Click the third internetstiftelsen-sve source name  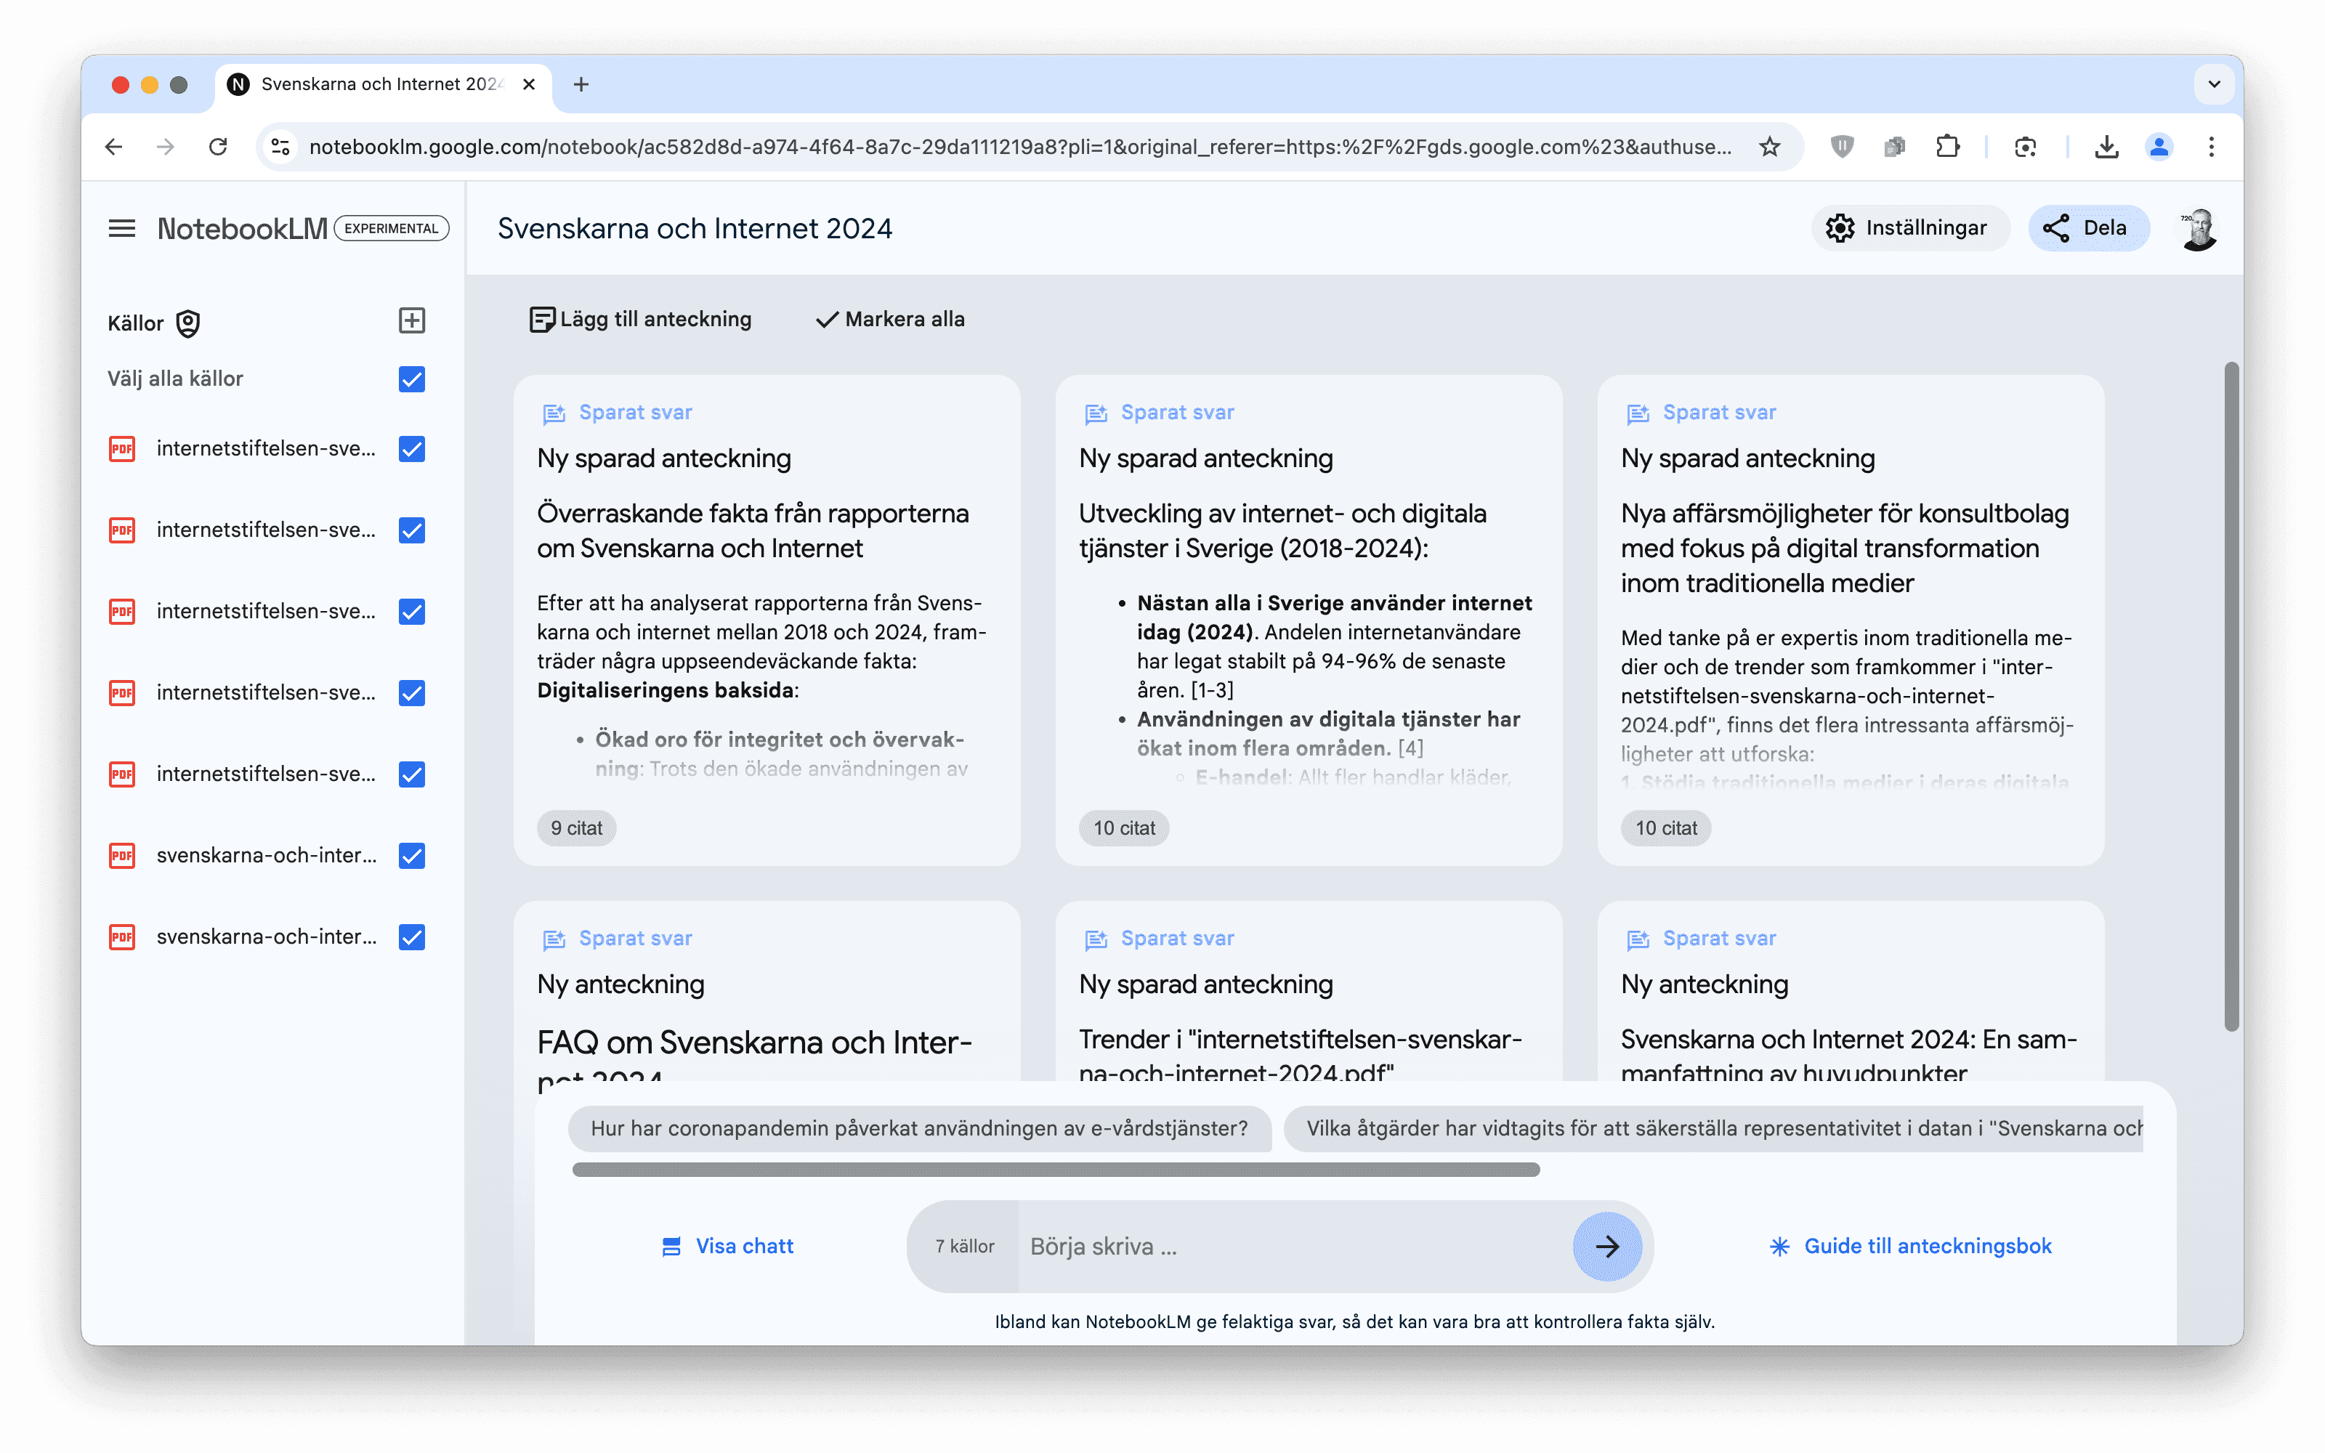[x=266, y=611]
